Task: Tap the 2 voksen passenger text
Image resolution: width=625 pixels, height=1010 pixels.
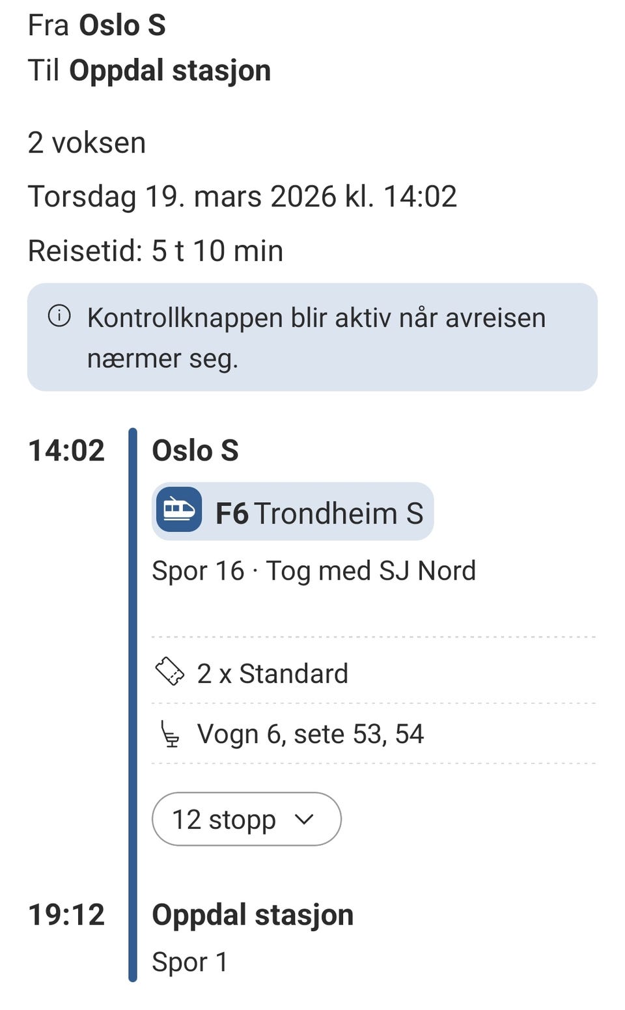Action: (87, 143)
